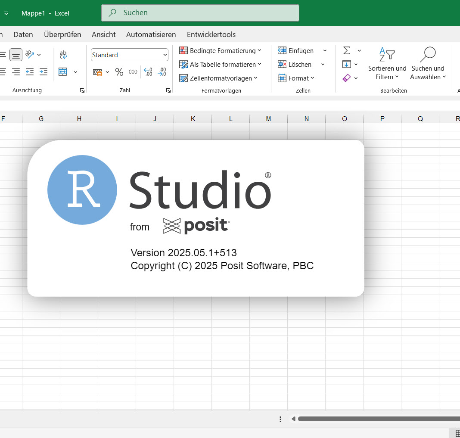Click Copyright (C) 2025 Posit Software text
460x438 pixels.
(x=222, y=265)
